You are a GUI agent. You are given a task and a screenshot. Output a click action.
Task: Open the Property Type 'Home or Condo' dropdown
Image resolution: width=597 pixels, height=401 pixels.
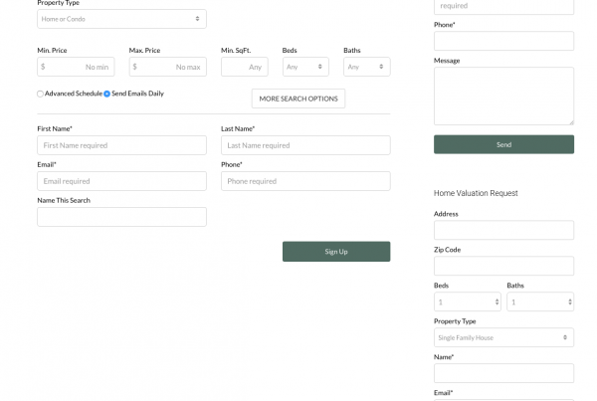(121, 18)
